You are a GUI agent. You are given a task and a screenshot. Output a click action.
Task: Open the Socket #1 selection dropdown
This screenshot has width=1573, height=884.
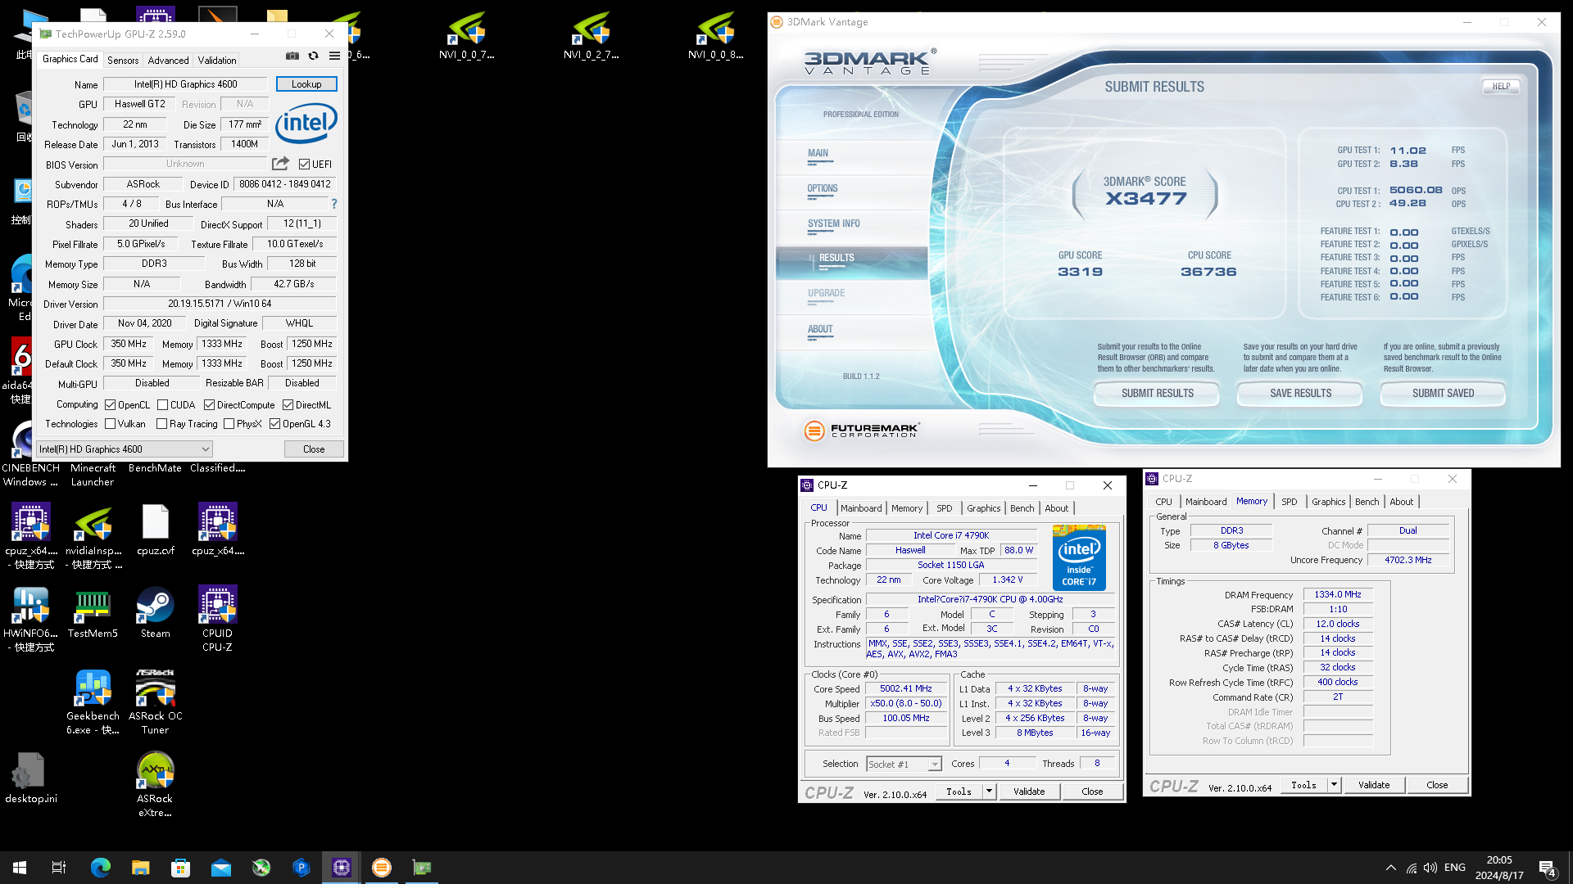click(904, 764)
